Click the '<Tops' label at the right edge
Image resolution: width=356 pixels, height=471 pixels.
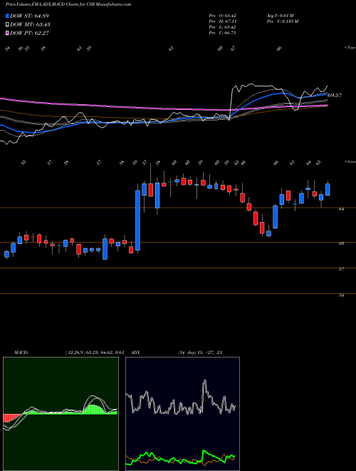[350, 48]
